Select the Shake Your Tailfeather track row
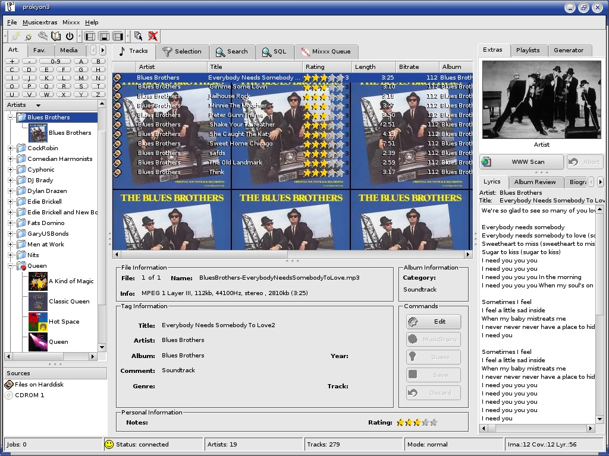The height and width of the screenshot is (456, 609). pyautogui.click(x=293, y=125)
